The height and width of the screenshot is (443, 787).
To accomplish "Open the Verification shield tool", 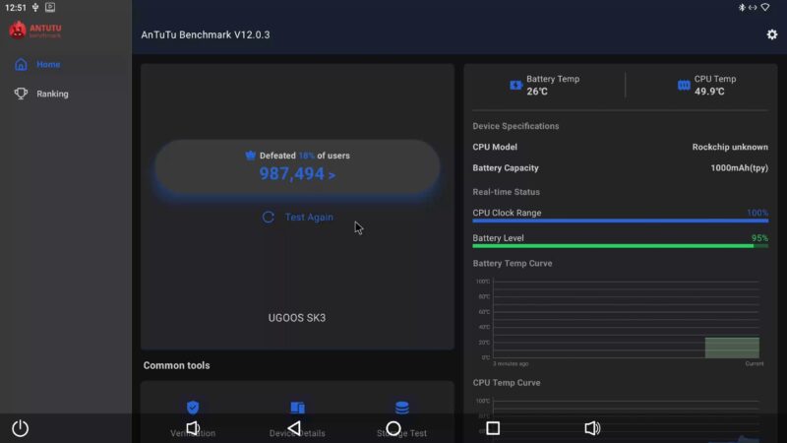I will [x=193, y=407].
